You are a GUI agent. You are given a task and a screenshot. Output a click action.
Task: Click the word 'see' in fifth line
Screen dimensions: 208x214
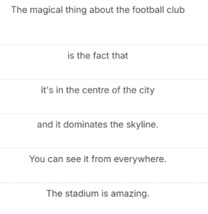tap(73, 159)
